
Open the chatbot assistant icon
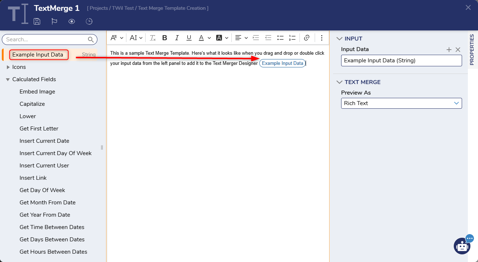click(x=462, y=246)
